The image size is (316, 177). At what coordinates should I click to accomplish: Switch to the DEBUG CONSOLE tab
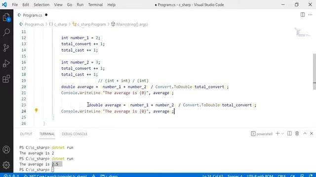pyautogui.click(x=75, y=134)
